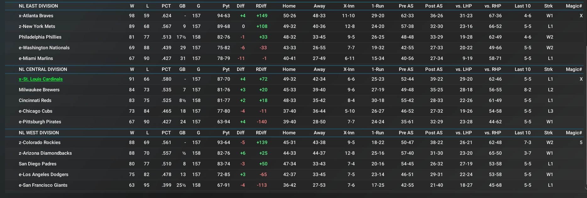Click the Chicago Cubs team link
Viewport: 587px width, 198px height.
coord(35,111)
